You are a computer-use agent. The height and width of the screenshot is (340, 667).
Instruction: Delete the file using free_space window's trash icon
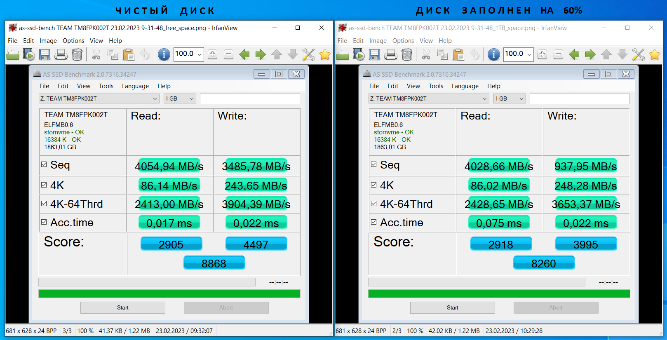pyautogui.click(x=77, y=54)
